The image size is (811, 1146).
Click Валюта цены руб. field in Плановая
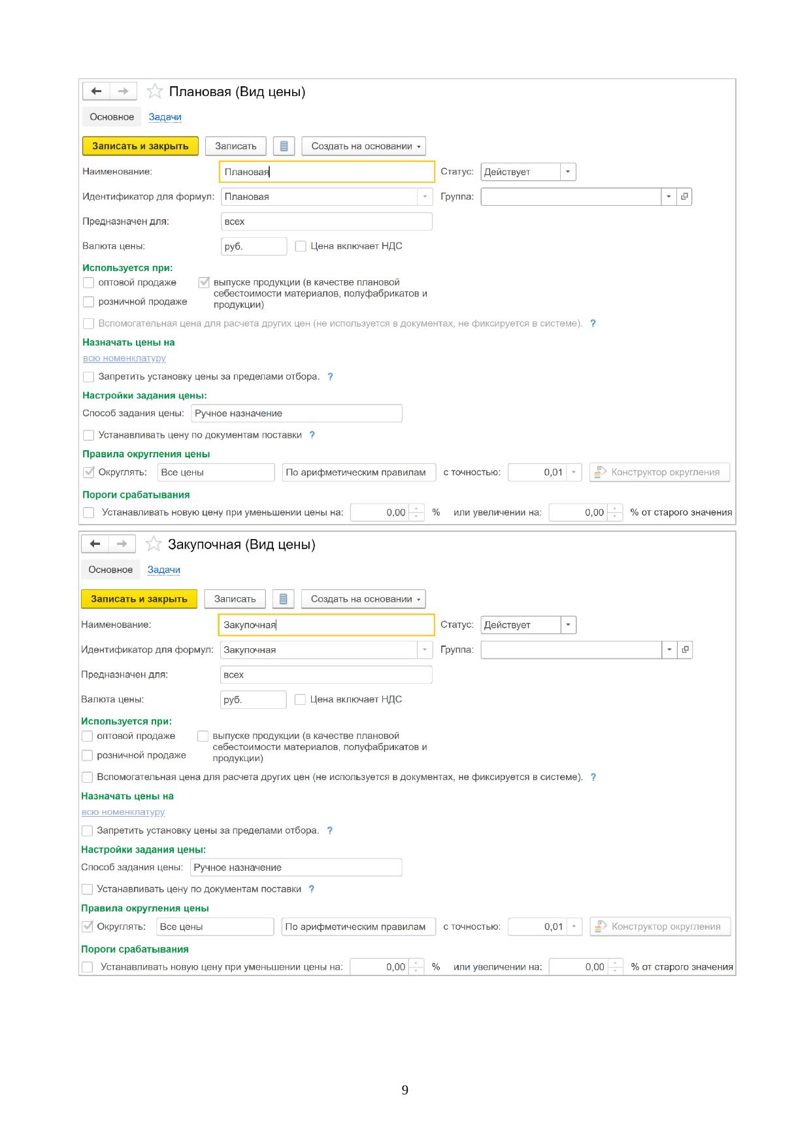pyautogui.click(x=254, y=246)
